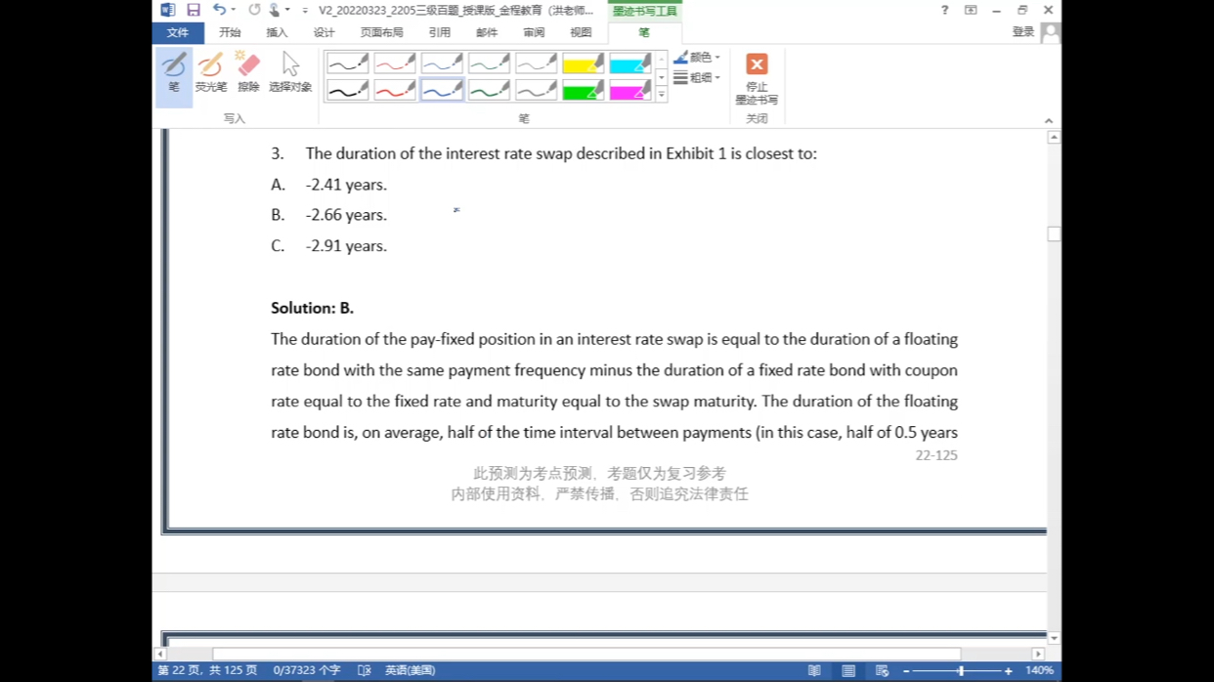Switch to the References (引用) tab

(x=440, y=32)
